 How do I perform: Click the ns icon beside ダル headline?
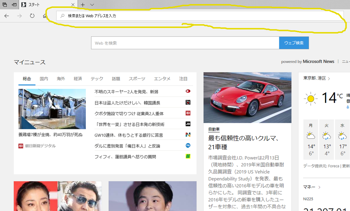pyautogui.click(x=188, y=145)
